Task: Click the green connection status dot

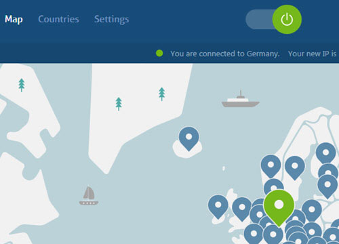Action: pos(159,54)
